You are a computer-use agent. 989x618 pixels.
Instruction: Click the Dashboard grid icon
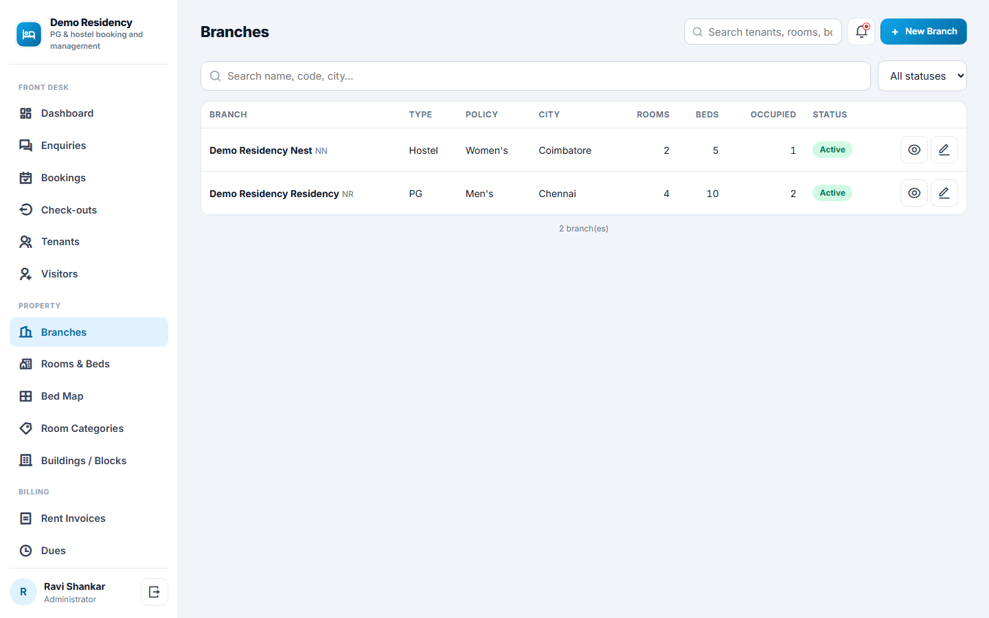[26, 113]
